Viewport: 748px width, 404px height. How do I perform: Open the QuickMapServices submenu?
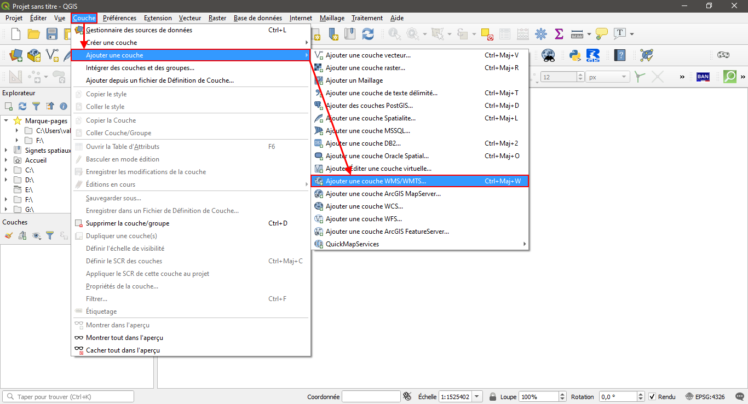coord(420,244)
